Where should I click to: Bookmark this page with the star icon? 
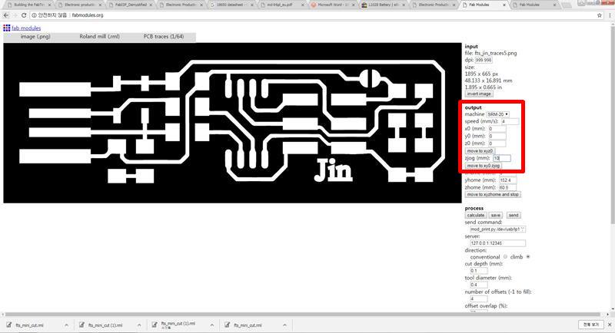click(600, 15)
